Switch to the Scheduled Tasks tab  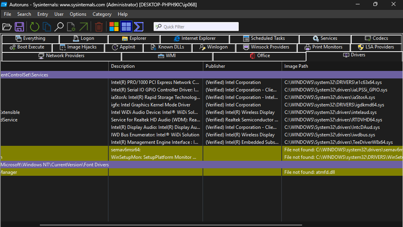(x=264, y=39)
